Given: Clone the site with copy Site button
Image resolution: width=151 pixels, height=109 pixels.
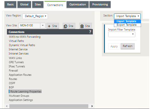Looking at the screenshot, I should tap(69, 26).
